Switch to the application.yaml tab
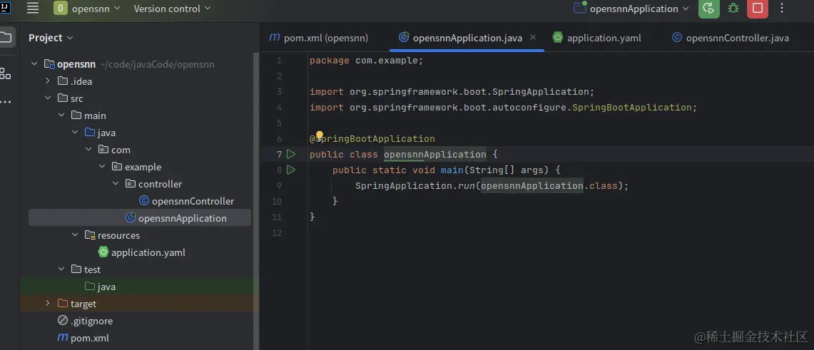This screenshot has height=350, width=814. click(597, 38)
